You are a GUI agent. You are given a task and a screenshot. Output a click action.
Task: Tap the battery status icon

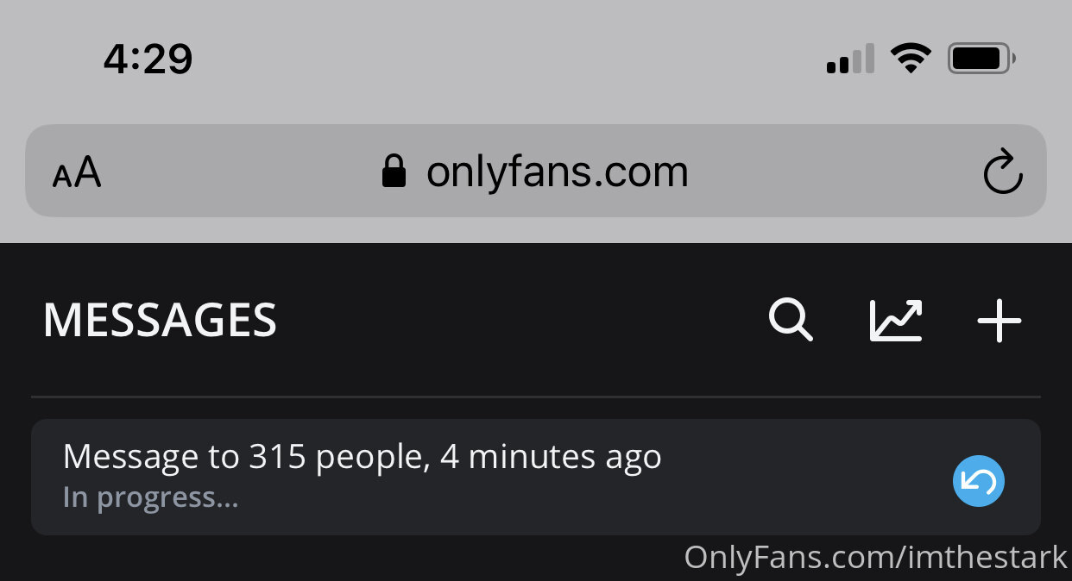click(981, 59)
